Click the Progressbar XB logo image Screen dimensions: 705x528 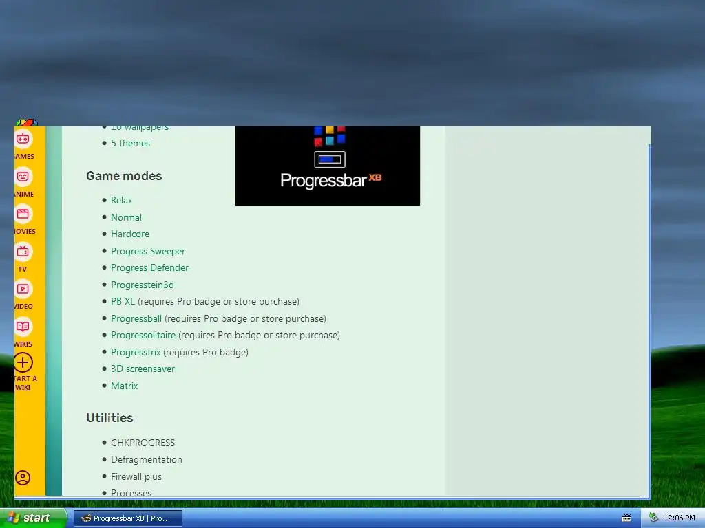click(327, 166)
